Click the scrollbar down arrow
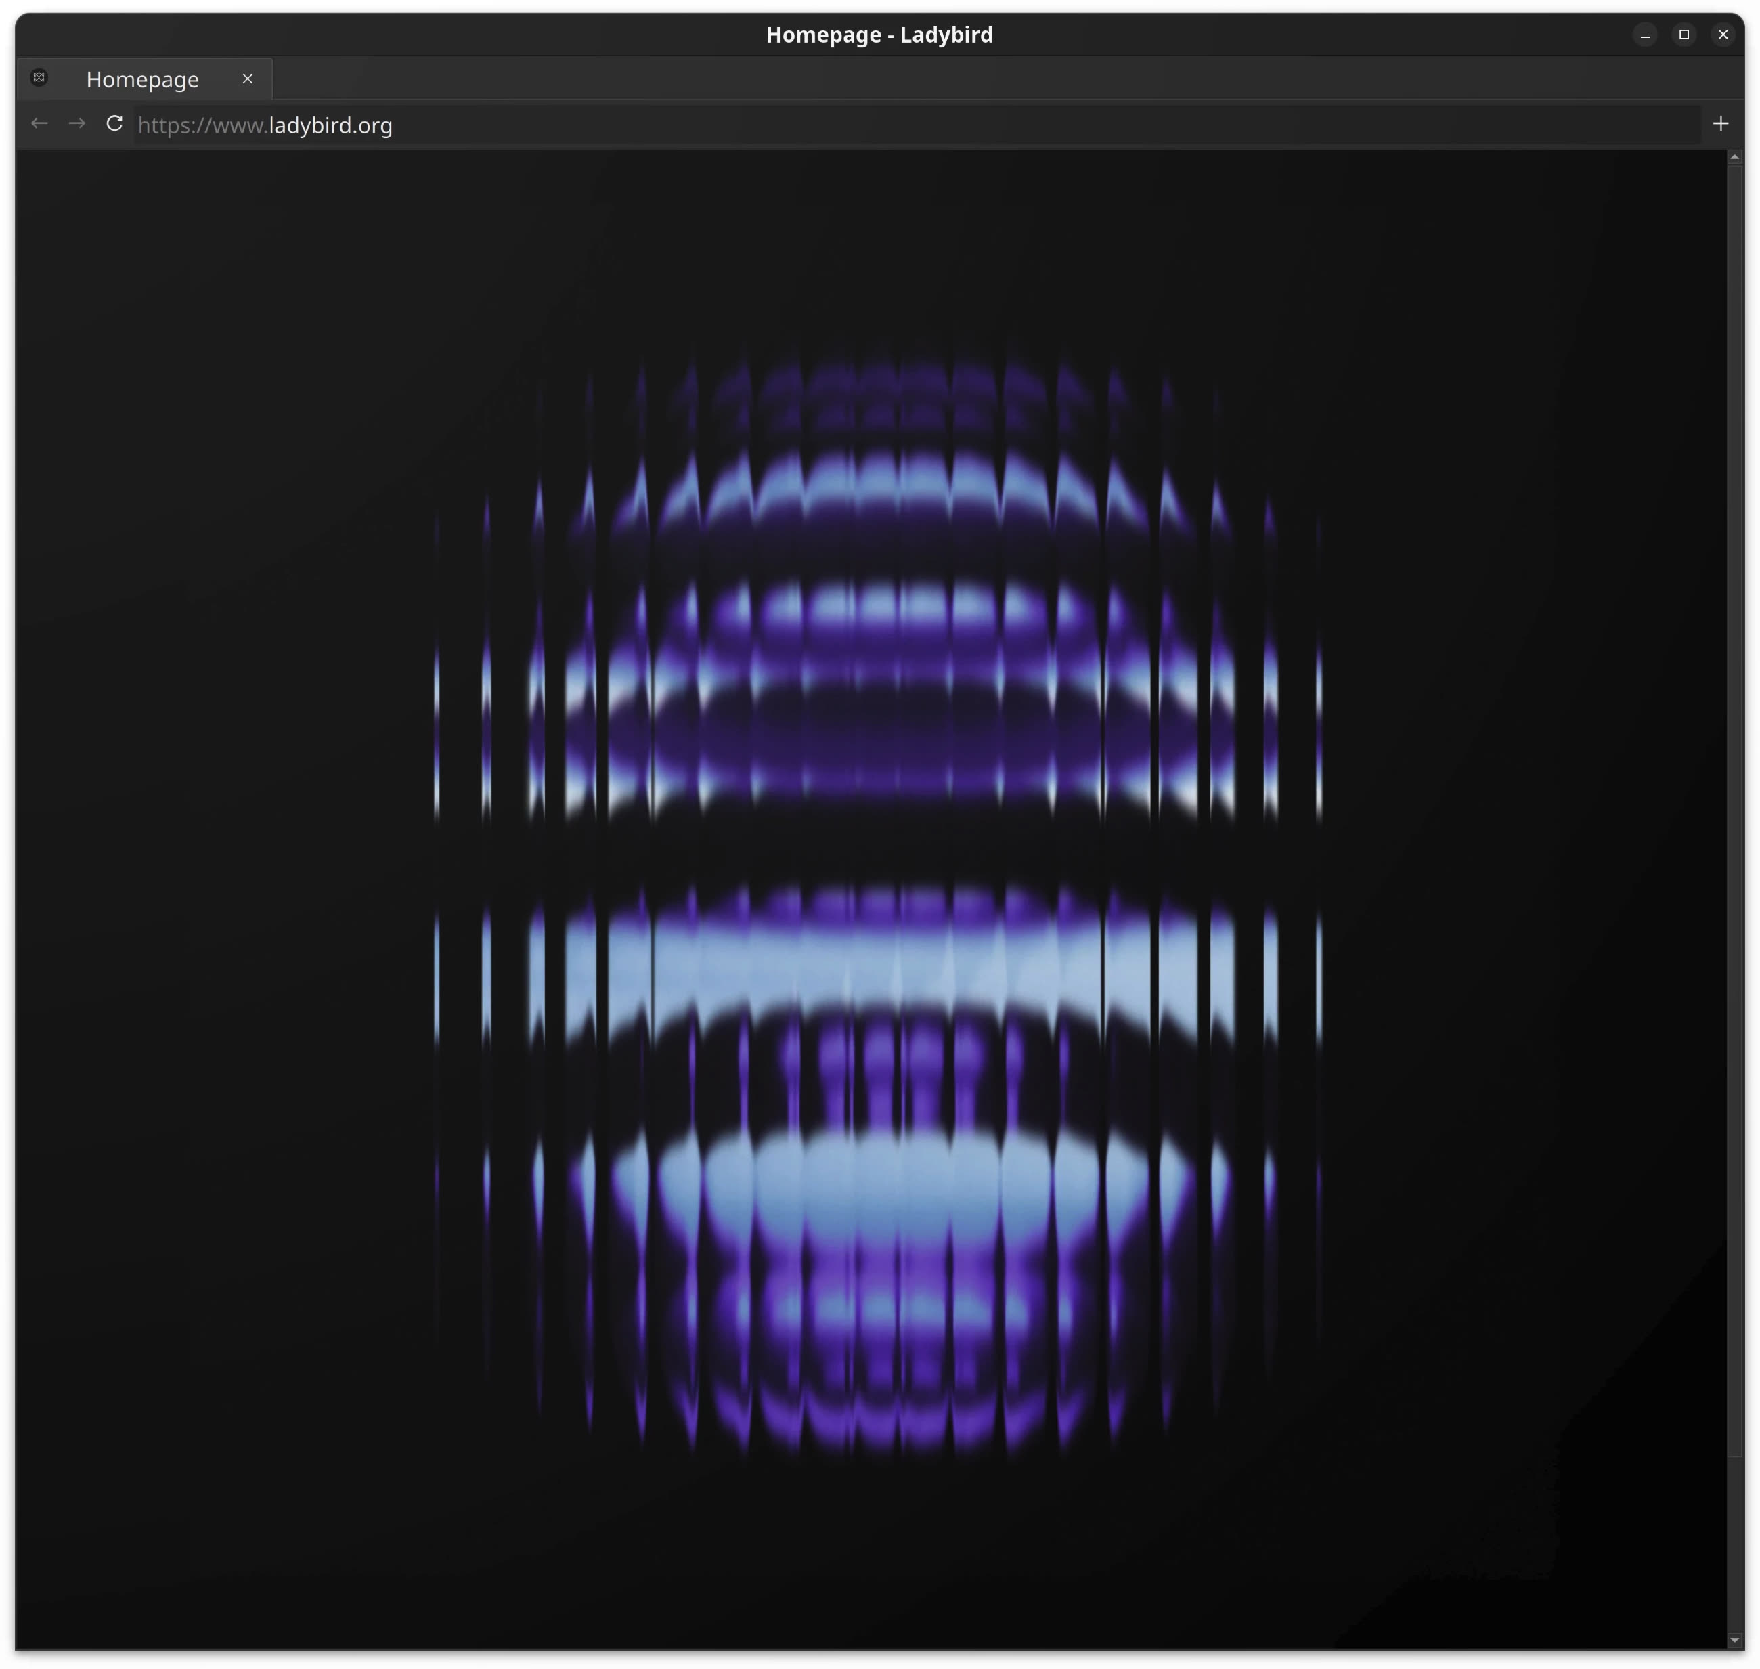This screenshot has width=1760, height=1669. point(1734,1640)
